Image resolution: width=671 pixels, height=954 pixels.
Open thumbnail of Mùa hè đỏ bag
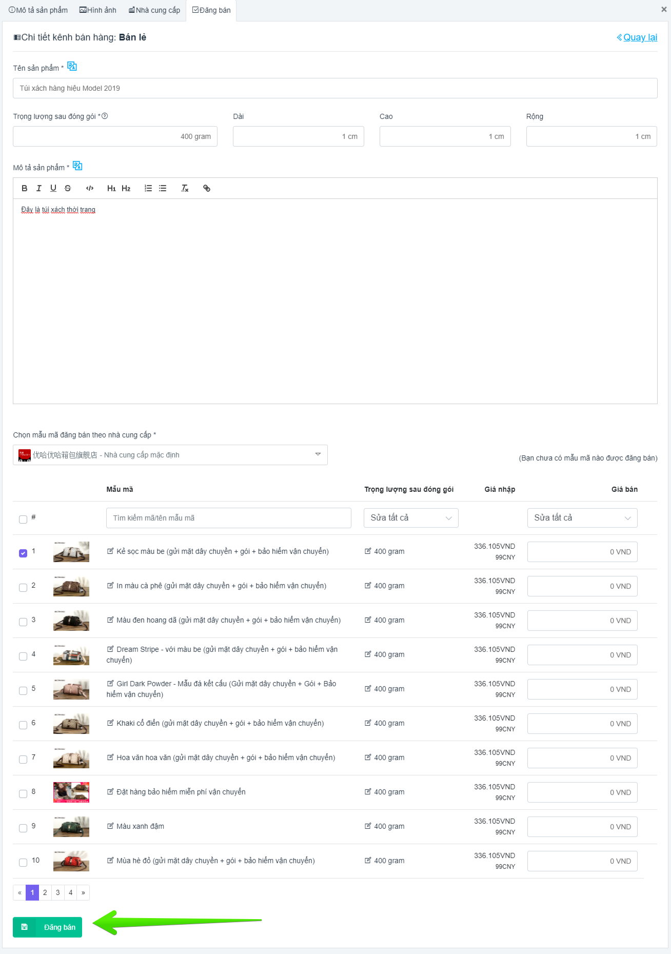[x=71, y=861]
